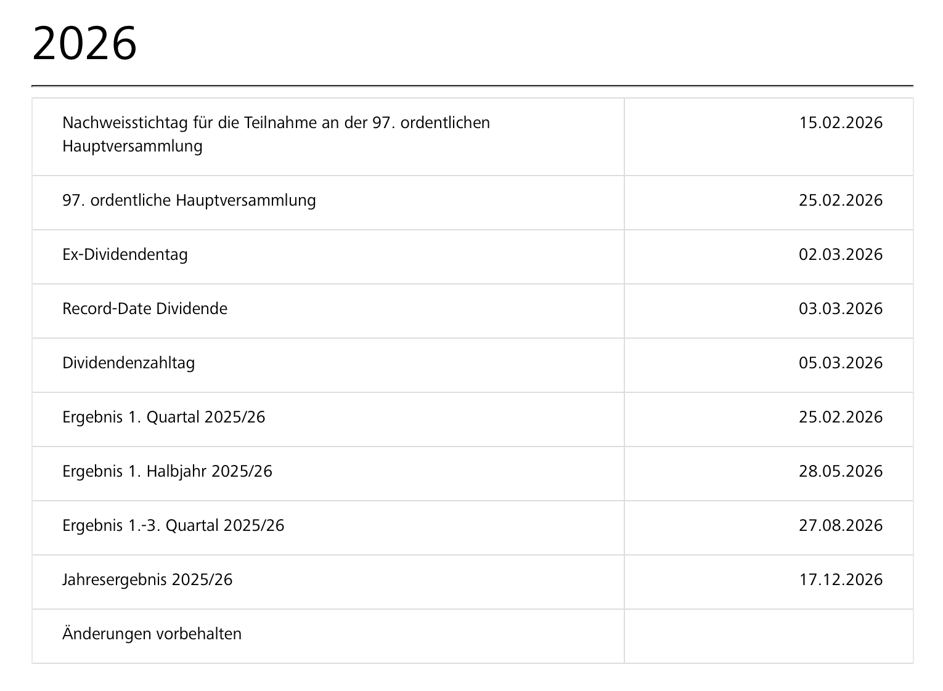Click the date 15.02.2026
The image size is (943, 691).
pyautogui.click(x=841, y=123)
